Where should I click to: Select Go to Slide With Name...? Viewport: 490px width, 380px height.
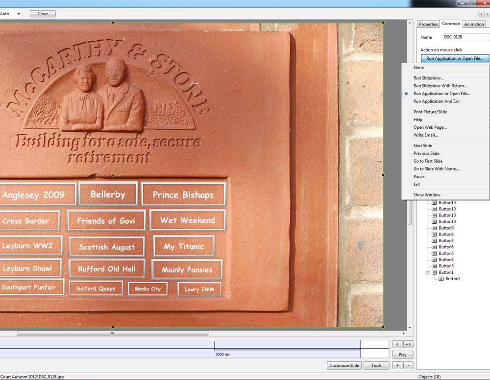point(436,169)
